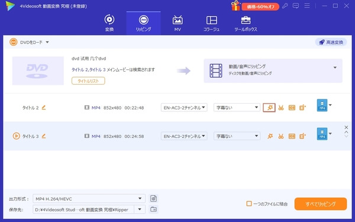Expand the format arrow for タイトル 3
This screenshot has width=355, height=222.
tap(330, 133)
